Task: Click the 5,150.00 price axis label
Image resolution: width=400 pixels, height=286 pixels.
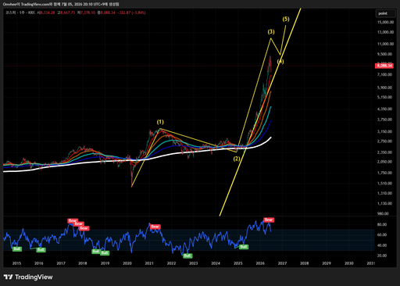Action: pos(384,97)
